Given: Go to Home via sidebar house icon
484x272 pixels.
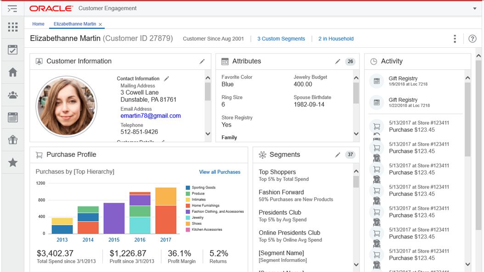Looking at the screenshot, I should pyautogui.click(x=13, y=72).
